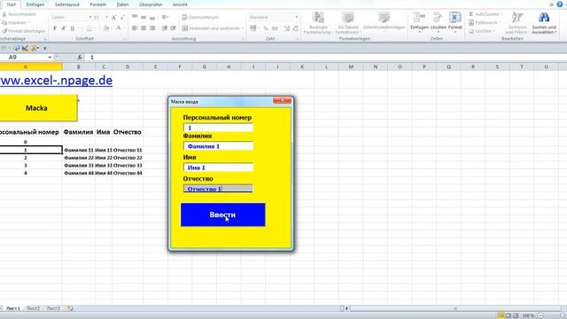Image resolution: width=567 pixels, height=319 pixels.
Task: Toggle right text alignment
Action: pyautogui.click(x=152, y=28)
